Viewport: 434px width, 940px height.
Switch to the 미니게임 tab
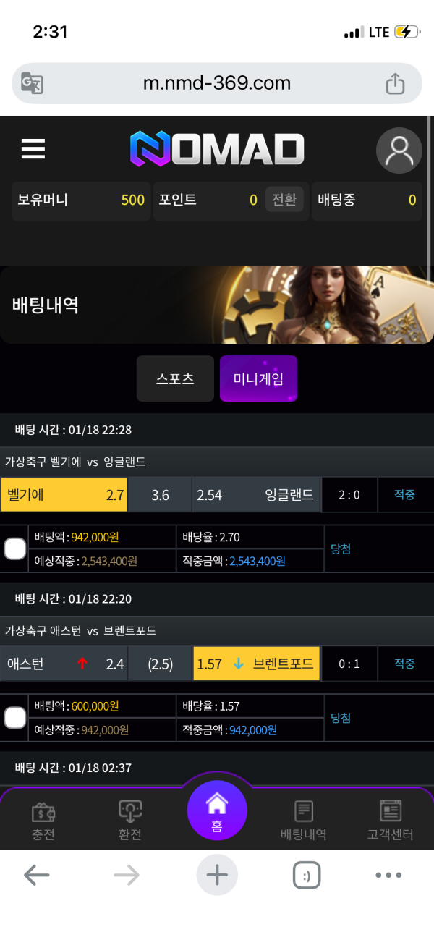pyautogui.click(x=258, y=378)
